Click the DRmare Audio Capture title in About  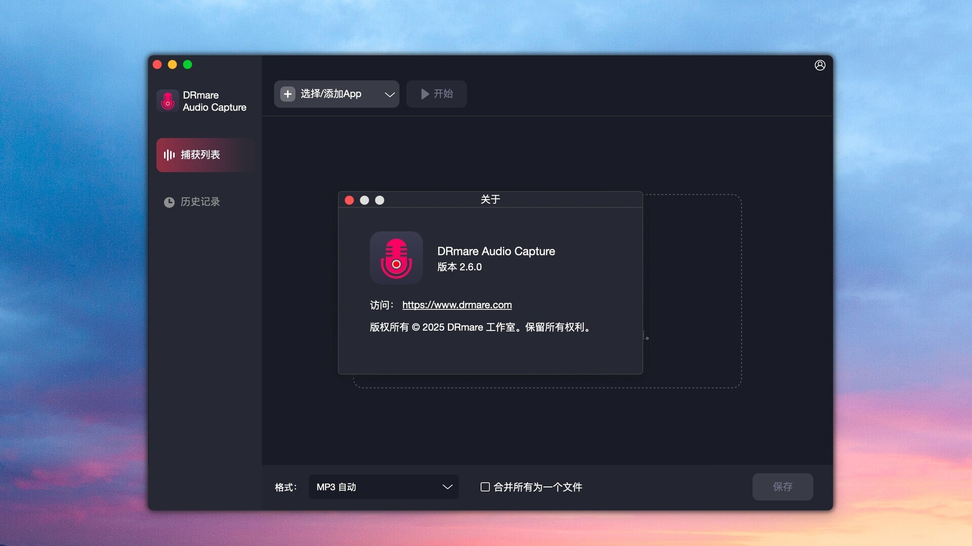(x=496, y=251)
